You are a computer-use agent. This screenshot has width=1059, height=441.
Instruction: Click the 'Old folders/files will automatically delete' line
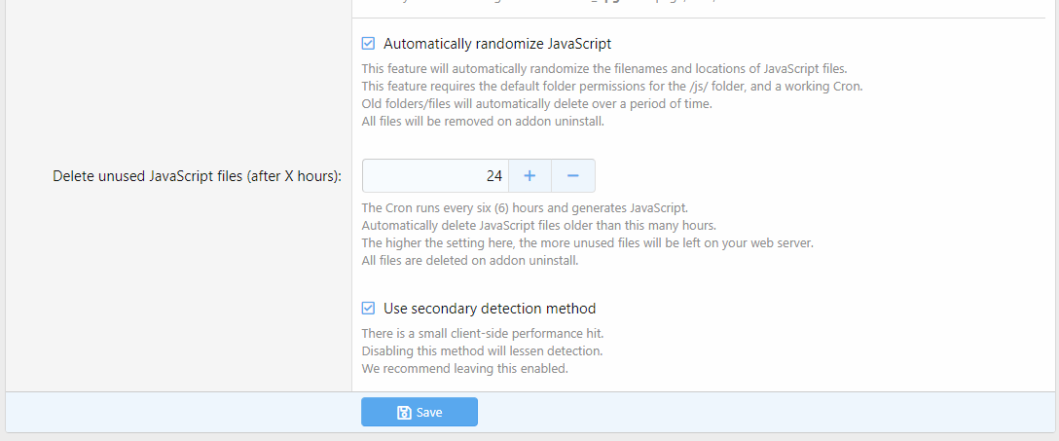[x=536, y=104]
